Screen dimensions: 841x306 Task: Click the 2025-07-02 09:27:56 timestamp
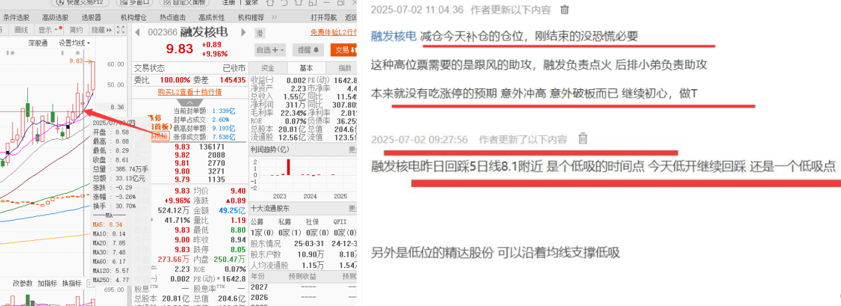[420, 139]
